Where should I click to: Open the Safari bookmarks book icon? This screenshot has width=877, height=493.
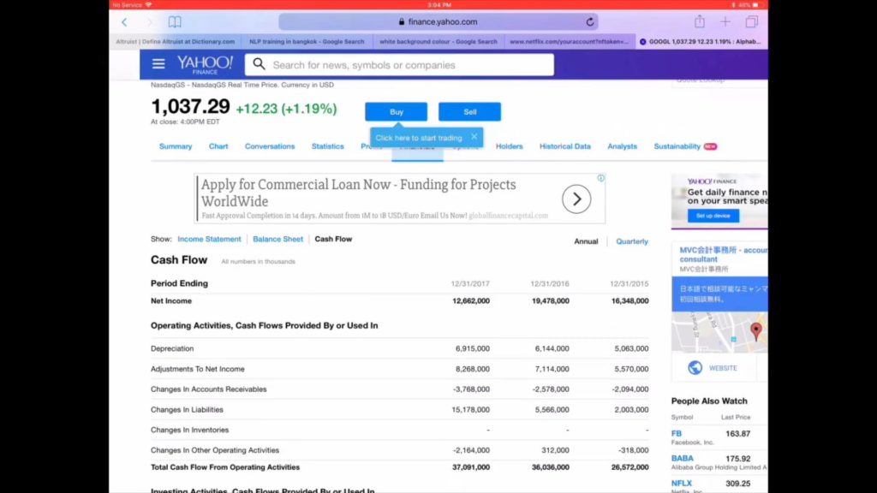coord(175,21)
